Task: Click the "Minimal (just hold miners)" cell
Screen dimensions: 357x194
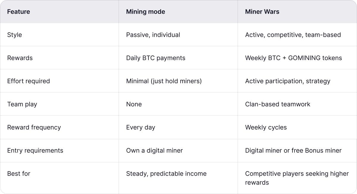Action: (164, 81)
